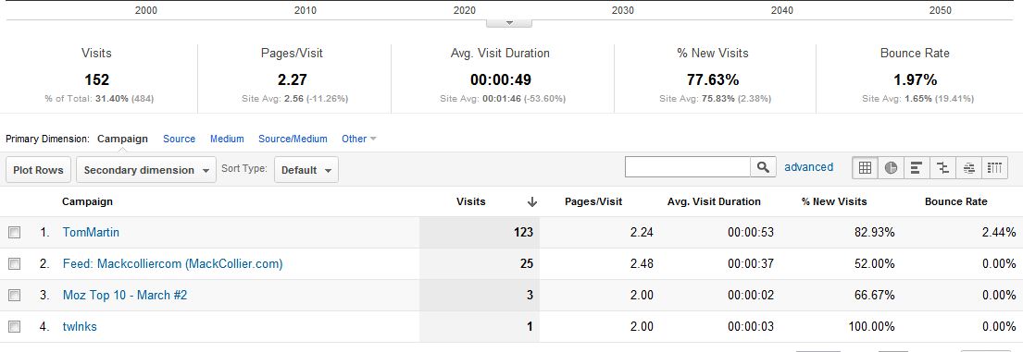The width and height of the screenshot is (1023, 352).
Task: Sort by Campaign column header
Action: pyautogui.click(x=87, y=201)
